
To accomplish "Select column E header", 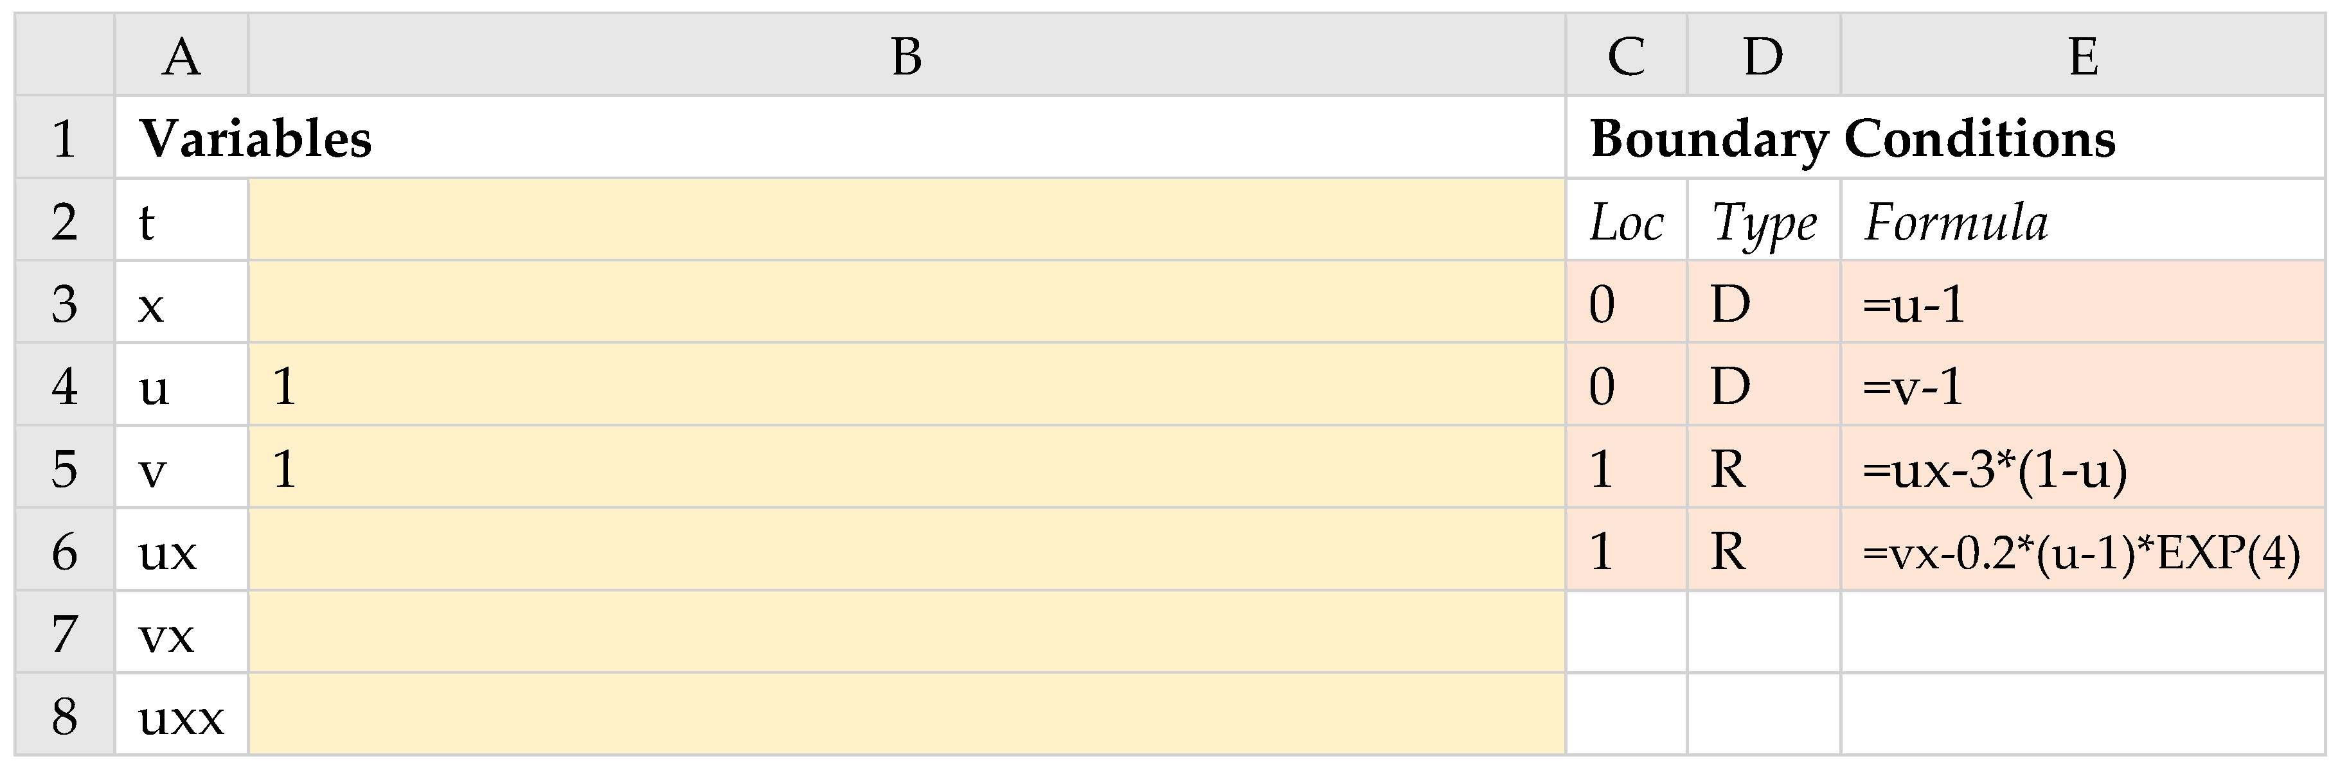I will pyautogui.click(x=2082, y=57).
